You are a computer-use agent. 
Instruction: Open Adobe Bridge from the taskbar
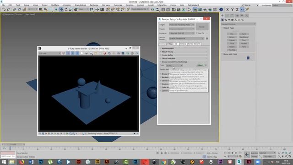click(98, 162)
